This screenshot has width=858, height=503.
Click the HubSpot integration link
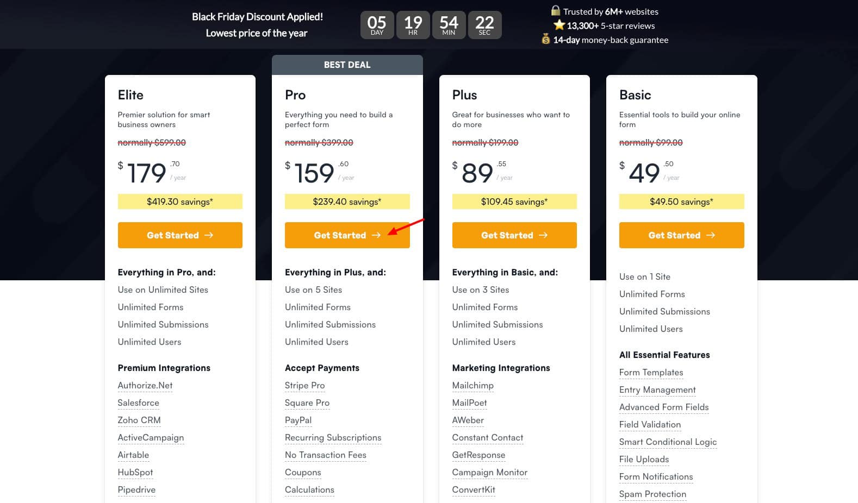click(135, 472)
